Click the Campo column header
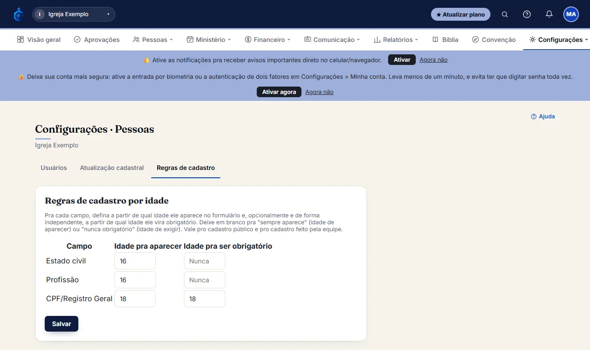The height and width of the screenshot is (350, 590). [79, 246]
